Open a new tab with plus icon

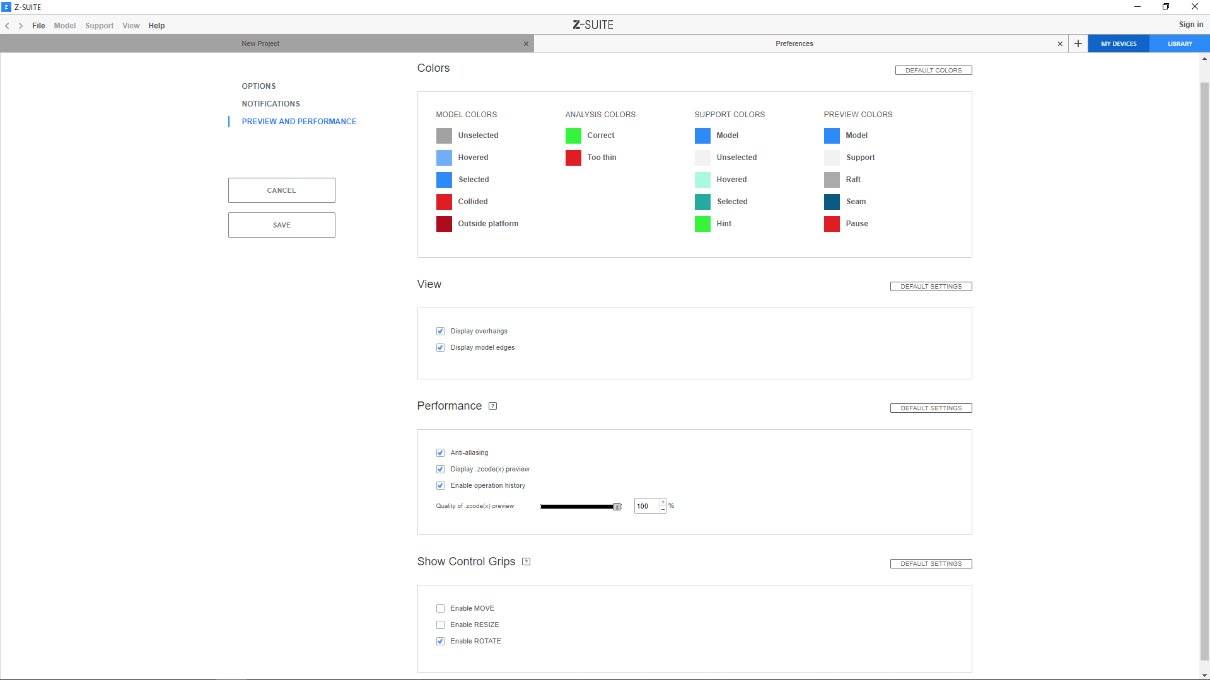tap(1078, 43)
